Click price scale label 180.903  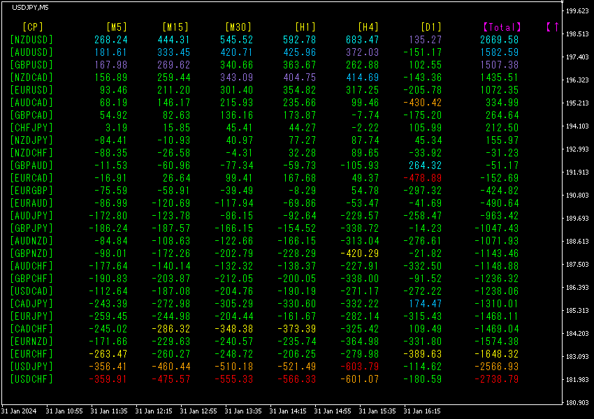[x=577, y=403]
